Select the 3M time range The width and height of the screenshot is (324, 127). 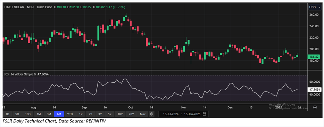pos(49,114)
